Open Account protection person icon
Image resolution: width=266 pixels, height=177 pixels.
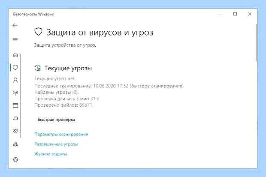point(15,80)
